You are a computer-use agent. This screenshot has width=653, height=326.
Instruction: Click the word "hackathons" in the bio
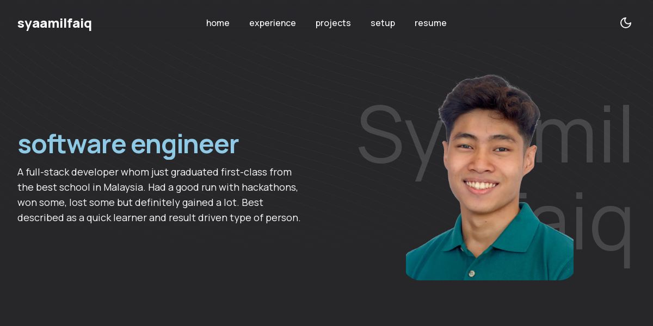(x=270, y=187)
